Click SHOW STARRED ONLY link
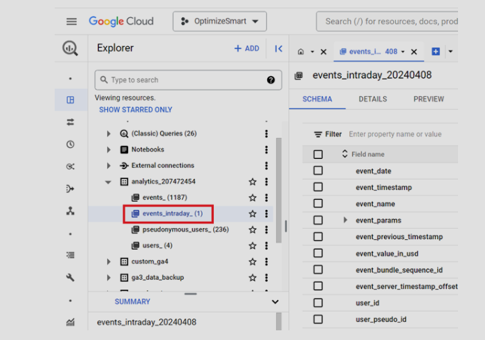 (136, 110)
